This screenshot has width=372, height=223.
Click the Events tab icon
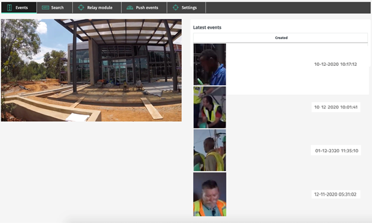pyautogui.click(x=10, y=7)
